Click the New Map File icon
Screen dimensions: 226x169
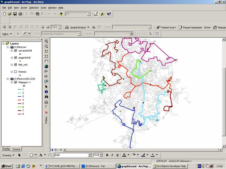4,14
